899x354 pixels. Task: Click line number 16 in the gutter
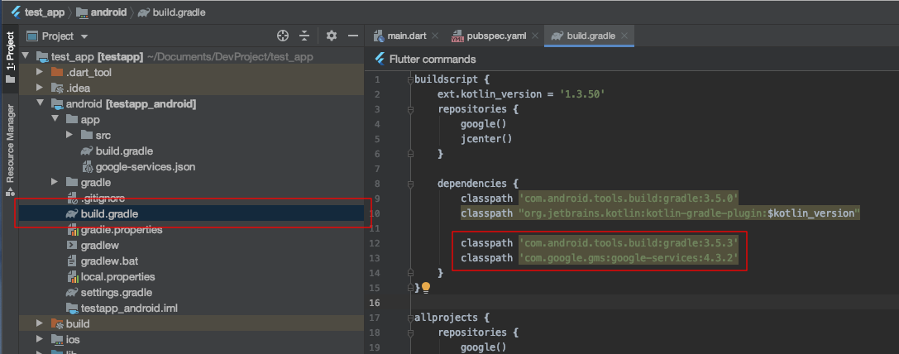point(375,303)
